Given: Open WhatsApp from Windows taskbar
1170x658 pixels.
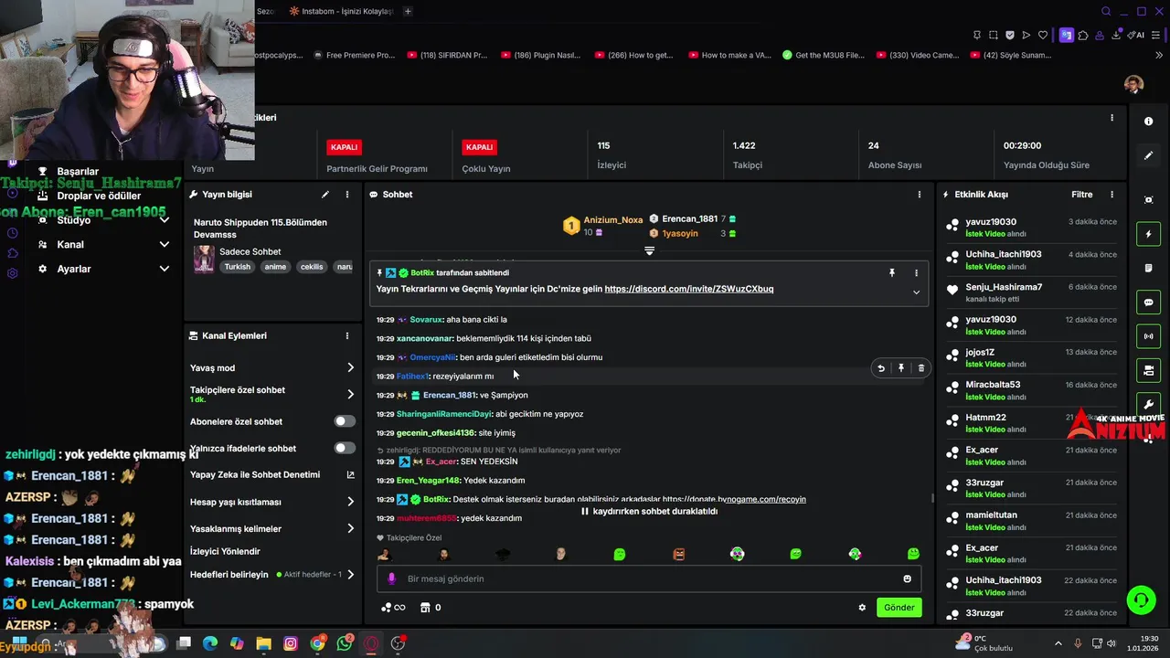Looking at the screenshot, I should coord(345,643).
